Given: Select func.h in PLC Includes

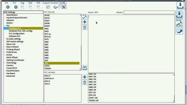Looking at the screenshot, I should coord(47,76).
